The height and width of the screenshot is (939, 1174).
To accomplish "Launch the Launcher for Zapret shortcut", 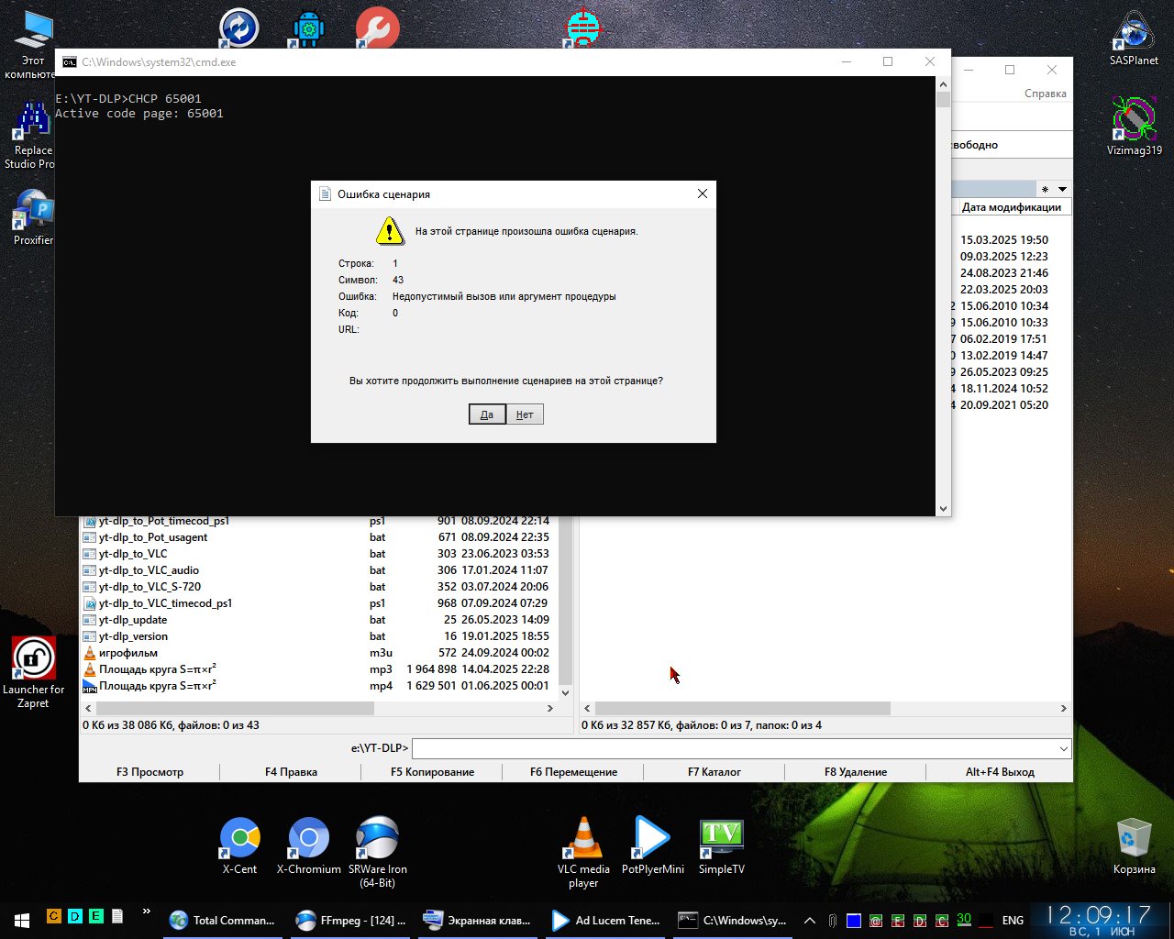I will [x=33, y=660].
